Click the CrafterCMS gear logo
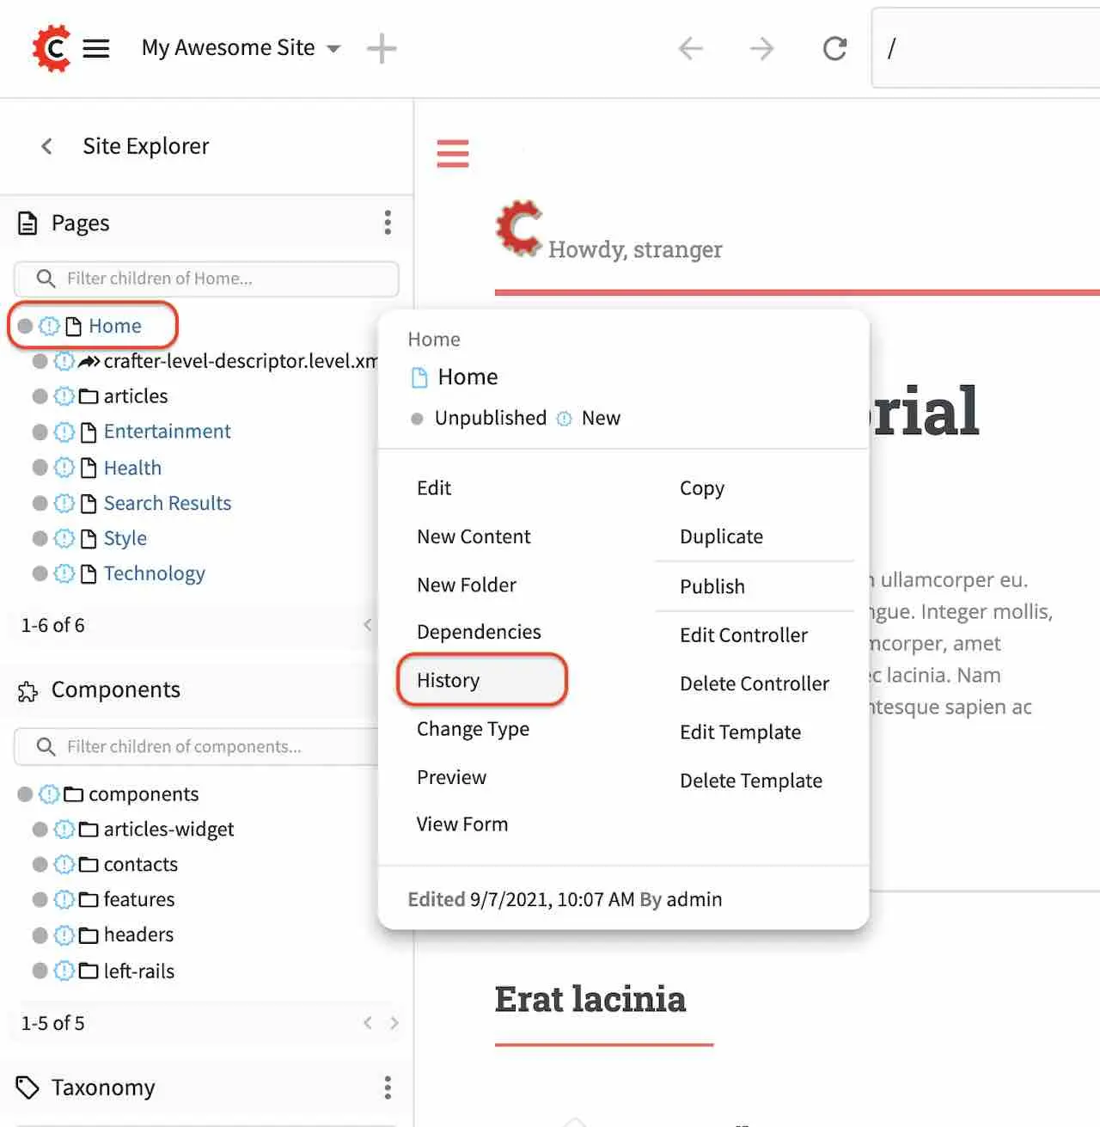 tap(52, 48)
